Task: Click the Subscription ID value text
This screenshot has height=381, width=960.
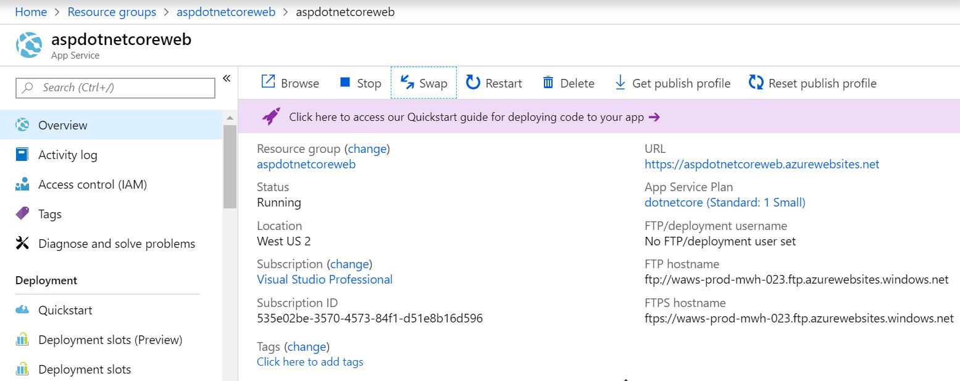Action: pos(370,318)
